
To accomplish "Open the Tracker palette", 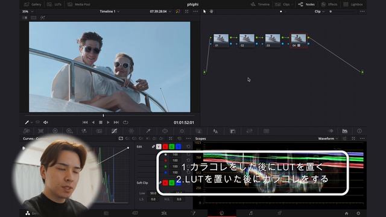I will coord(182,131).
